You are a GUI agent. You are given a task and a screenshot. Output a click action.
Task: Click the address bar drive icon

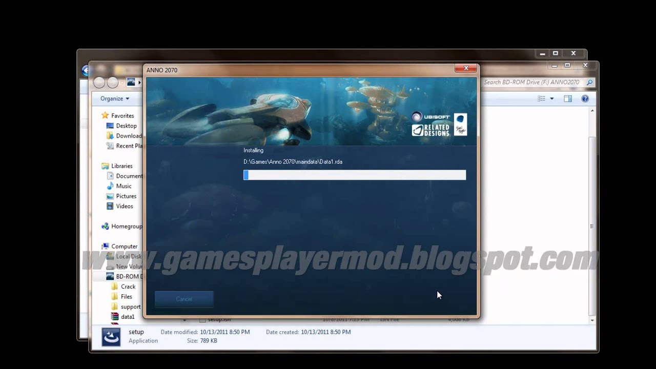pyautogui.click(x=131, y=82)
